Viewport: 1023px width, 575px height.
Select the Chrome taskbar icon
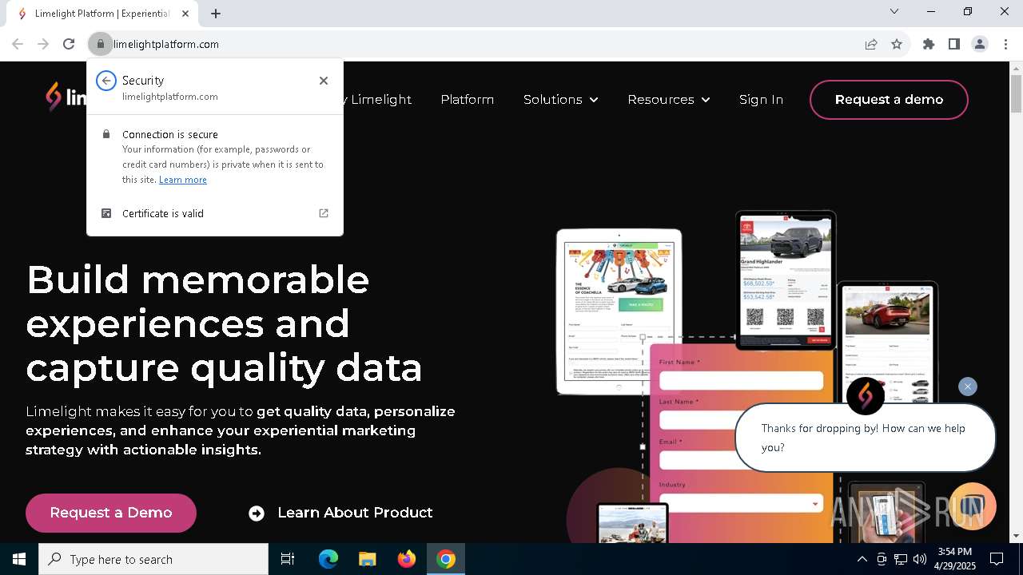(x=446, y=559)
